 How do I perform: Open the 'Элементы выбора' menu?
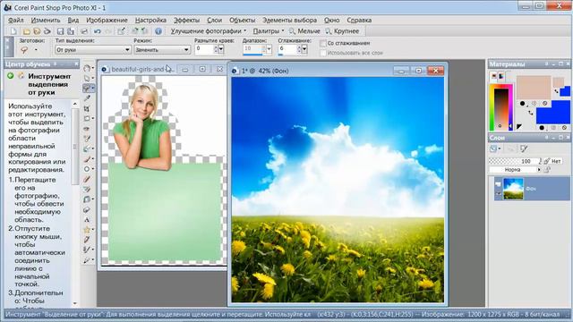tap(289, 20)
